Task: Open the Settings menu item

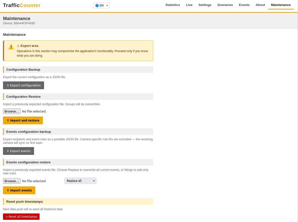Action: (x=205, y=5)
